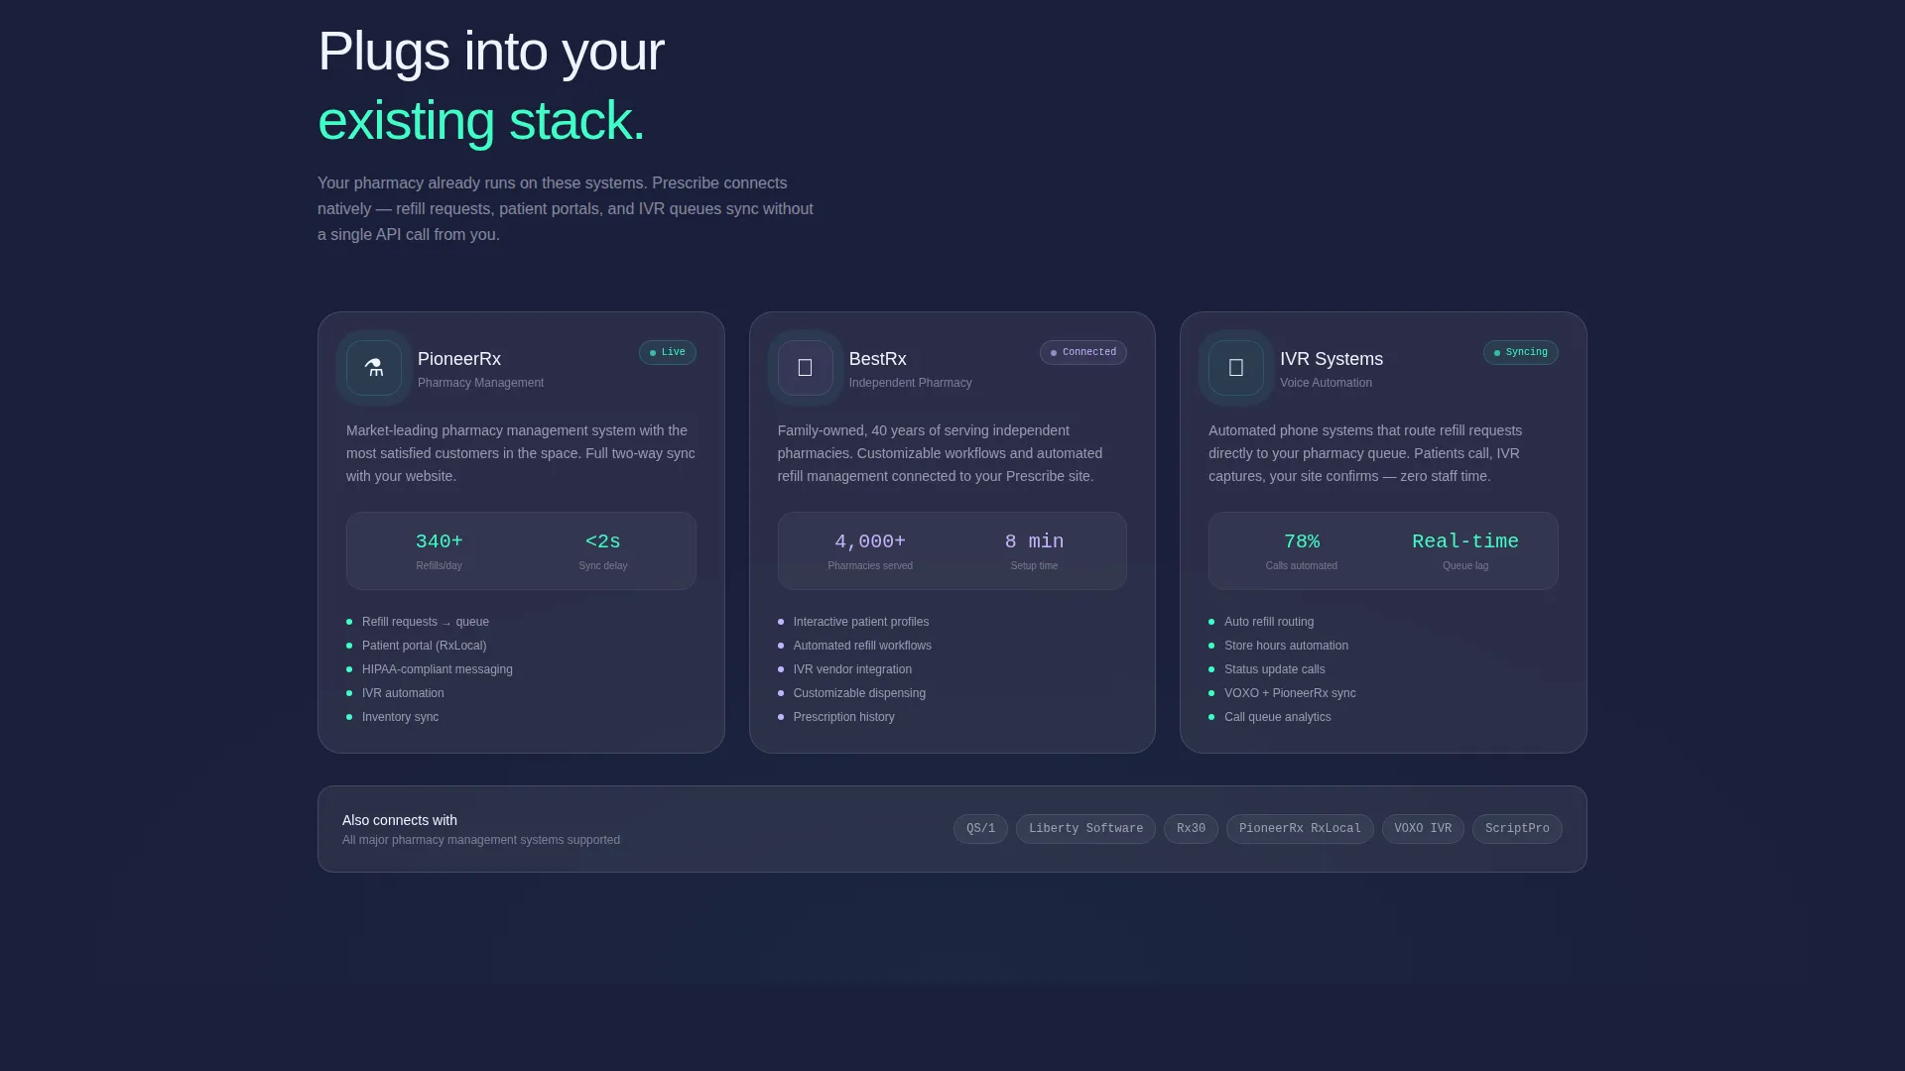Click the 'Also connects with' heading
Image resolution: width=1905 pixels, height=1071 pixels.
click(400, 820)
